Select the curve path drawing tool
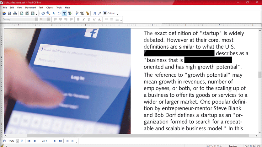This screenshot has height=147, width=262. (x=94, y=14)
